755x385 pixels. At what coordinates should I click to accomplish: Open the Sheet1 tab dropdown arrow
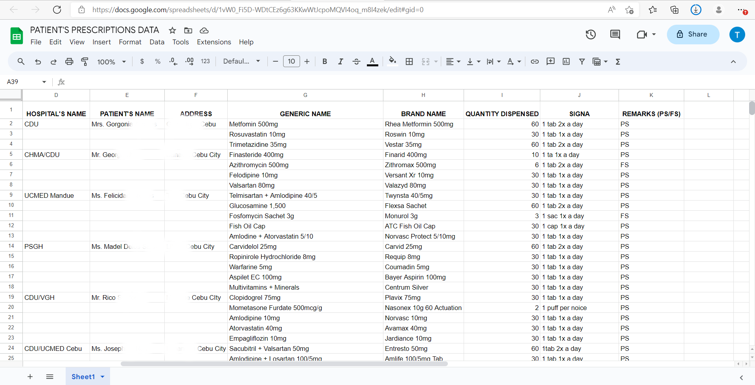click(103, 377)
